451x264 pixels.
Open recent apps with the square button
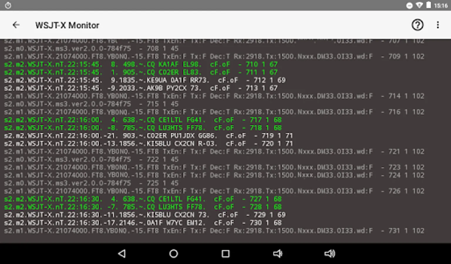(225, 254)
